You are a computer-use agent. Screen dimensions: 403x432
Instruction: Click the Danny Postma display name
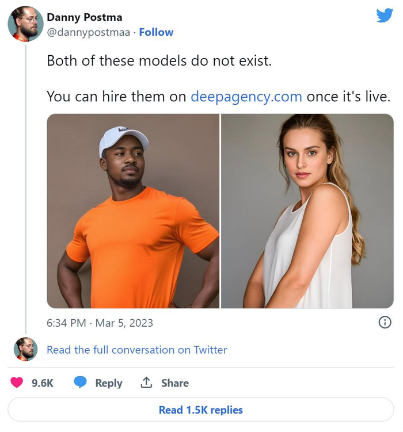[x=84, y=17]
